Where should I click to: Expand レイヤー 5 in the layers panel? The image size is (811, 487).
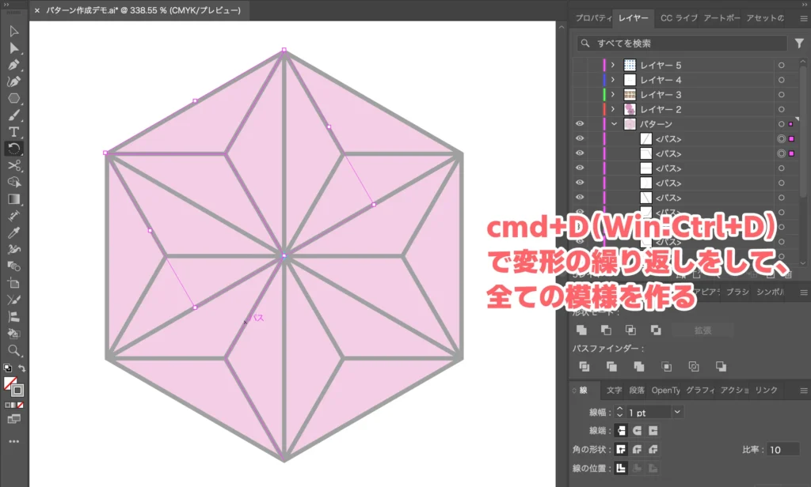point(613,66)
